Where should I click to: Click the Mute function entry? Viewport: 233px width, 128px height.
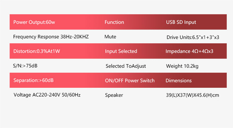tap(110, 37)
